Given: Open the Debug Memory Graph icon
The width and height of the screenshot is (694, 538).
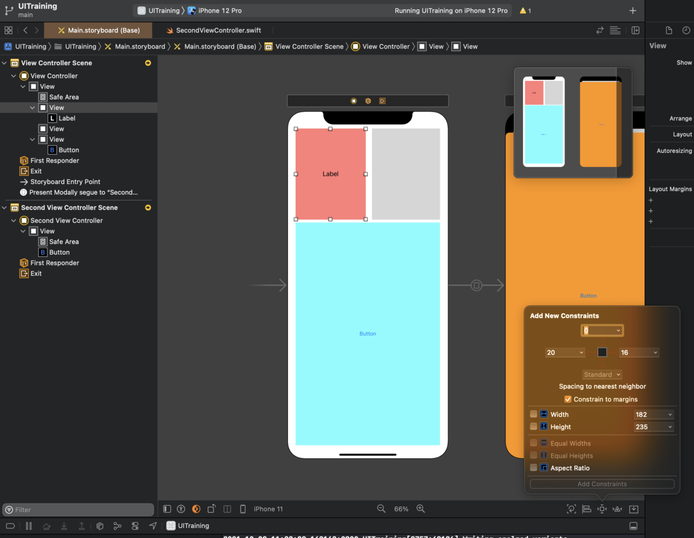Looking at the screenshot, I should coord(117,526).
